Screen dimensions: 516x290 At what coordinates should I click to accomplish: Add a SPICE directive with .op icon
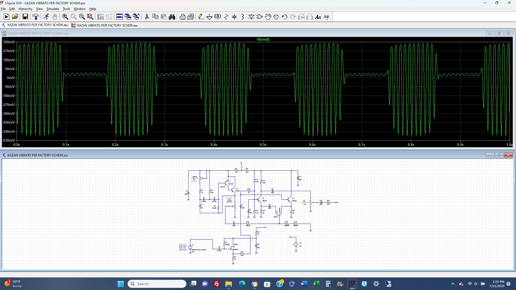[326, 17]
